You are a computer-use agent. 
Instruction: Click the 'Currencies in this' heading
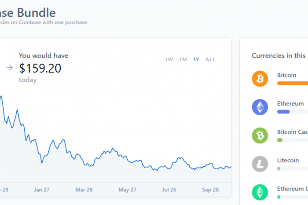coord(279,55)
